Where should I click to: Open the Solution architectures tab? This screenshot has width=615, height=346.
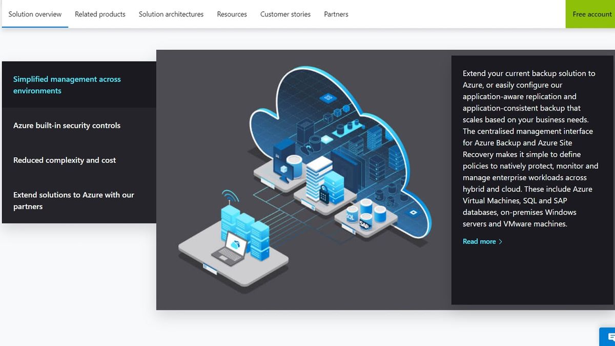coord(171,14)
